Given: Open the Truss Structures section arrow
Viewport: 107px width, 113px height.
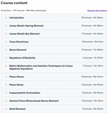Looking at the screenshot, I should [6, 42].
